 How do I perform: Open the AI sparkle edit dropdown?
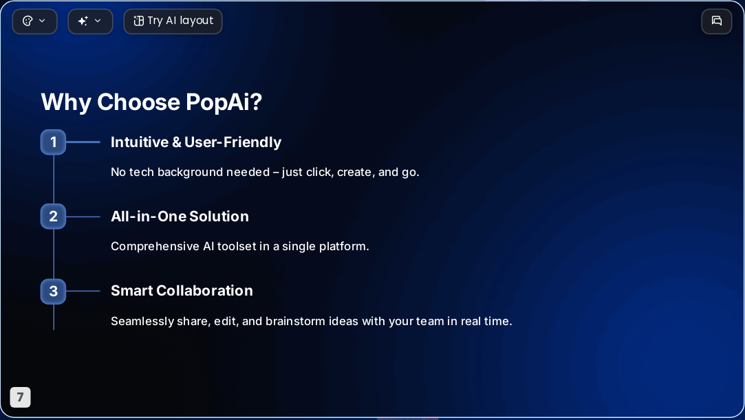[90, 21]
